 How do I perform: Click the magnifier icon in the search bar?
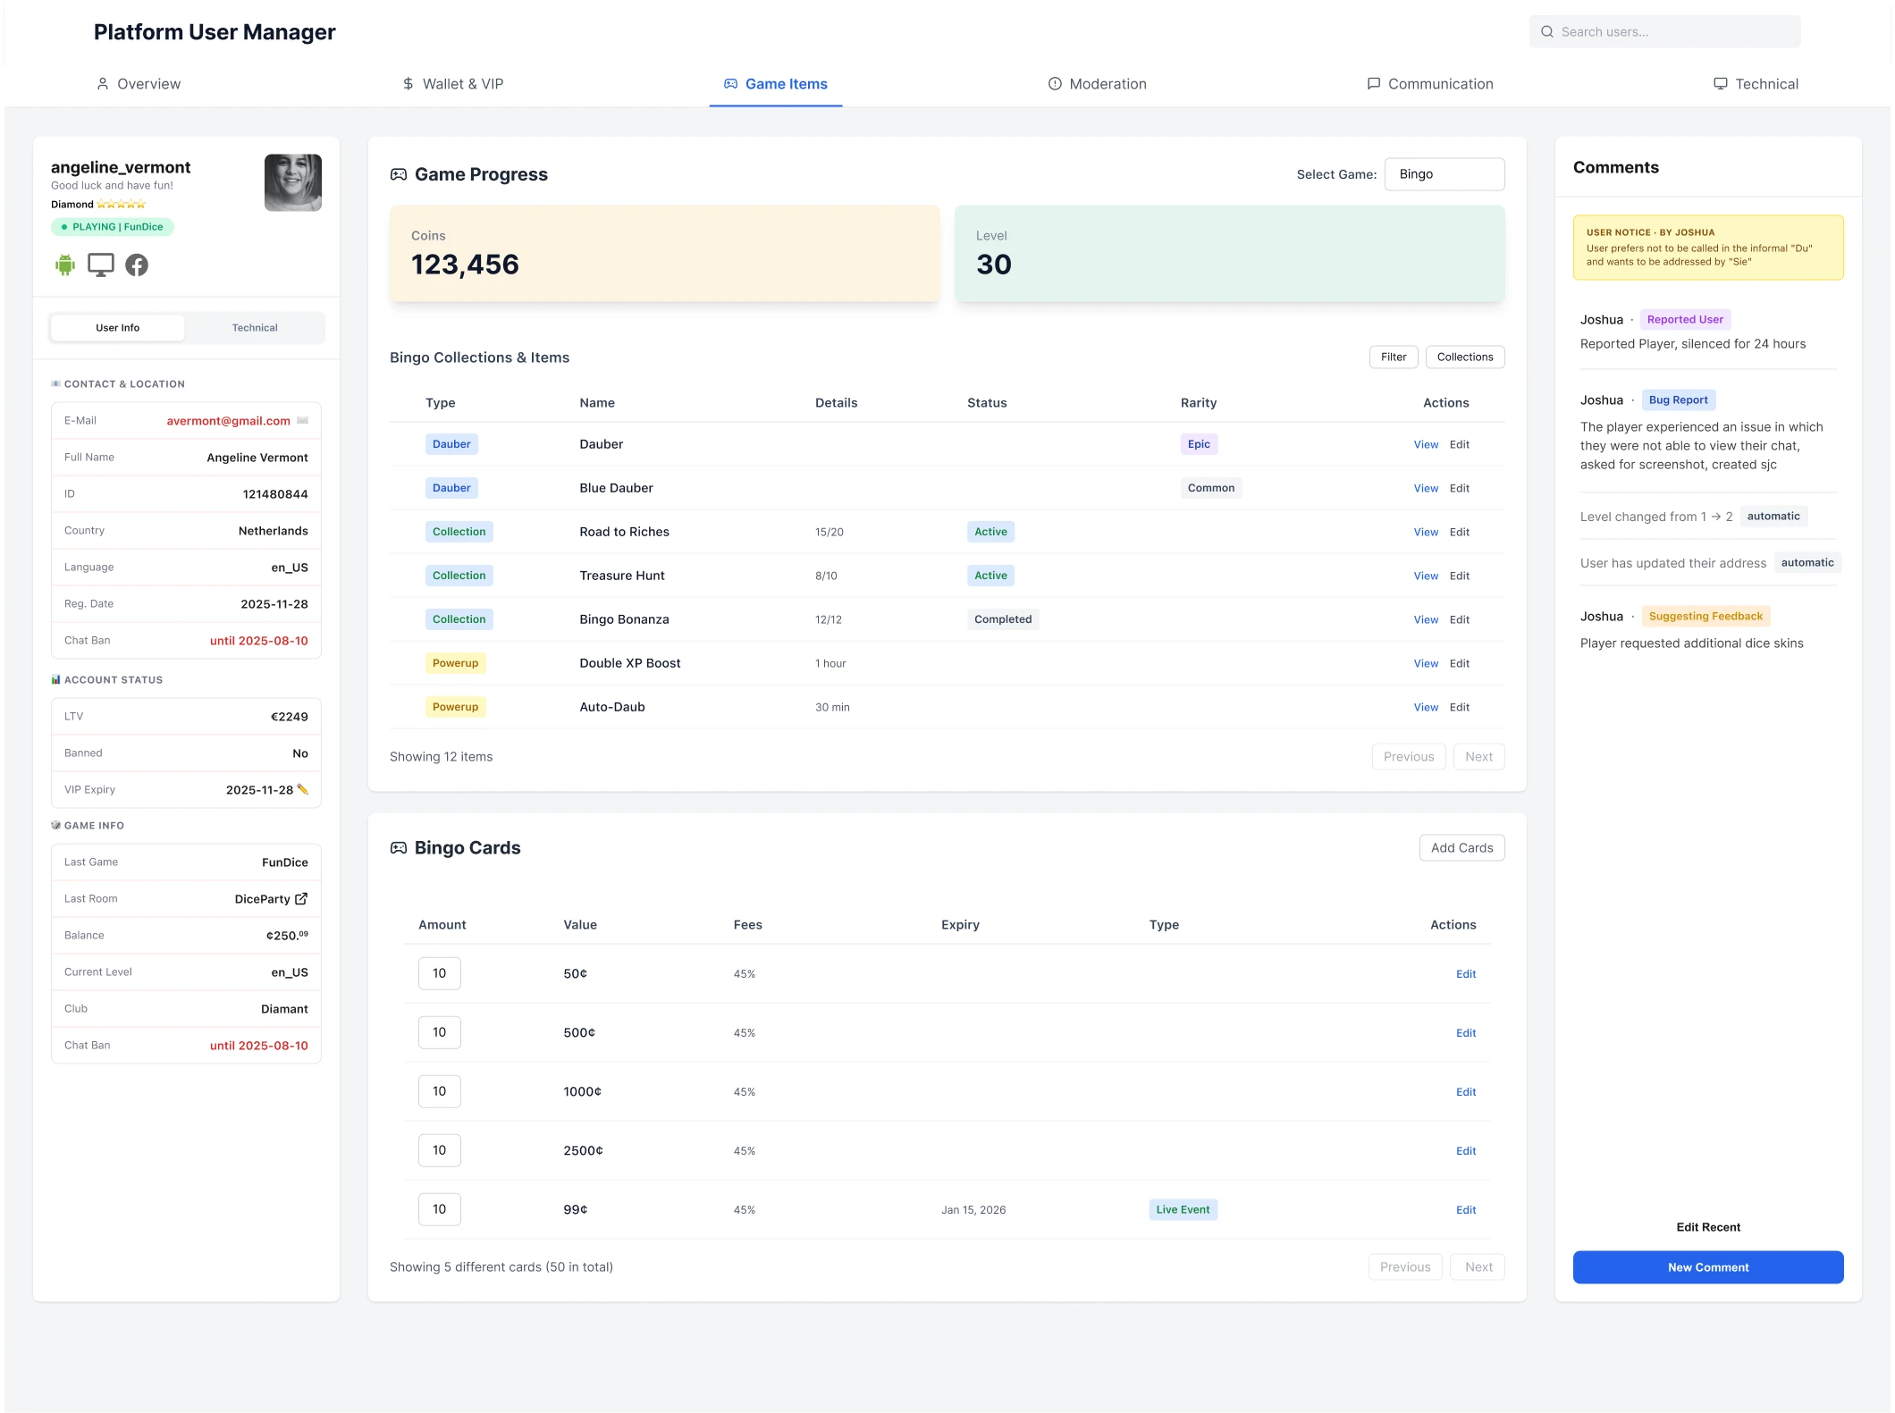(x=1546, y=31)
